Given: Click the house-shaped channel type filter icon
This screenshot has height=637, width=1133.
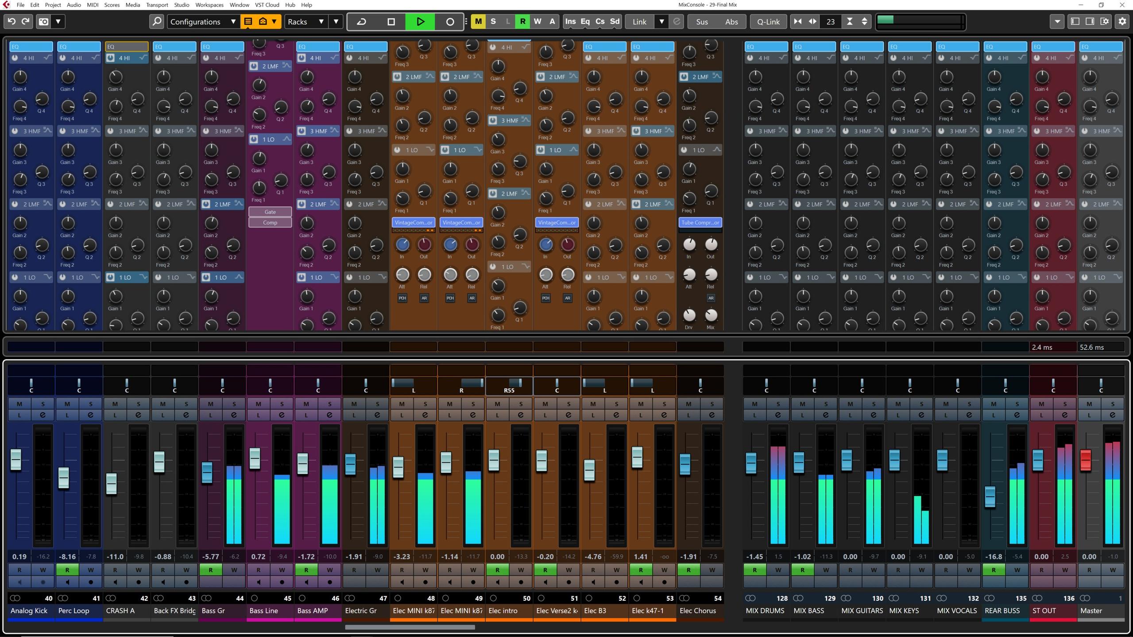Looking at the screenshot, I should pyautogui.click(x=263, y=21).
